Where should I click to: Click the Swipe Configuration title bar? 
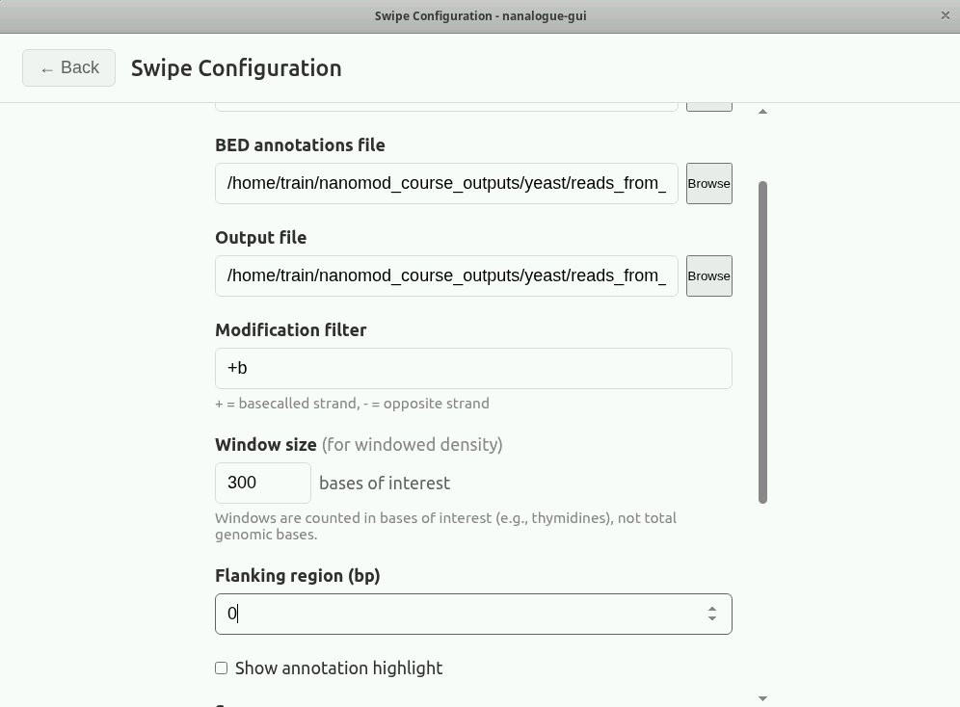coord(480,15)
